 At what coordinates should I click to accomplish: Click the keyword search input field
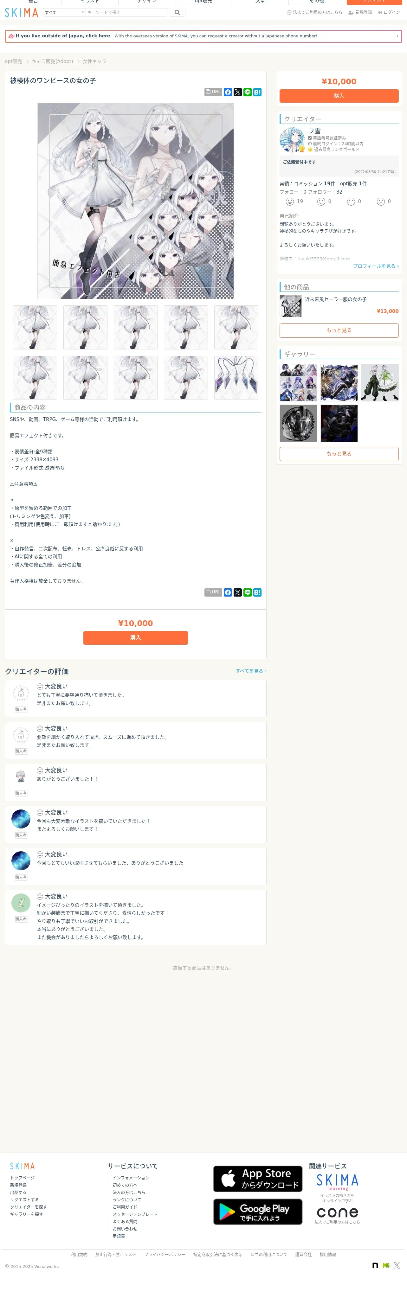[x=126, y=13]
